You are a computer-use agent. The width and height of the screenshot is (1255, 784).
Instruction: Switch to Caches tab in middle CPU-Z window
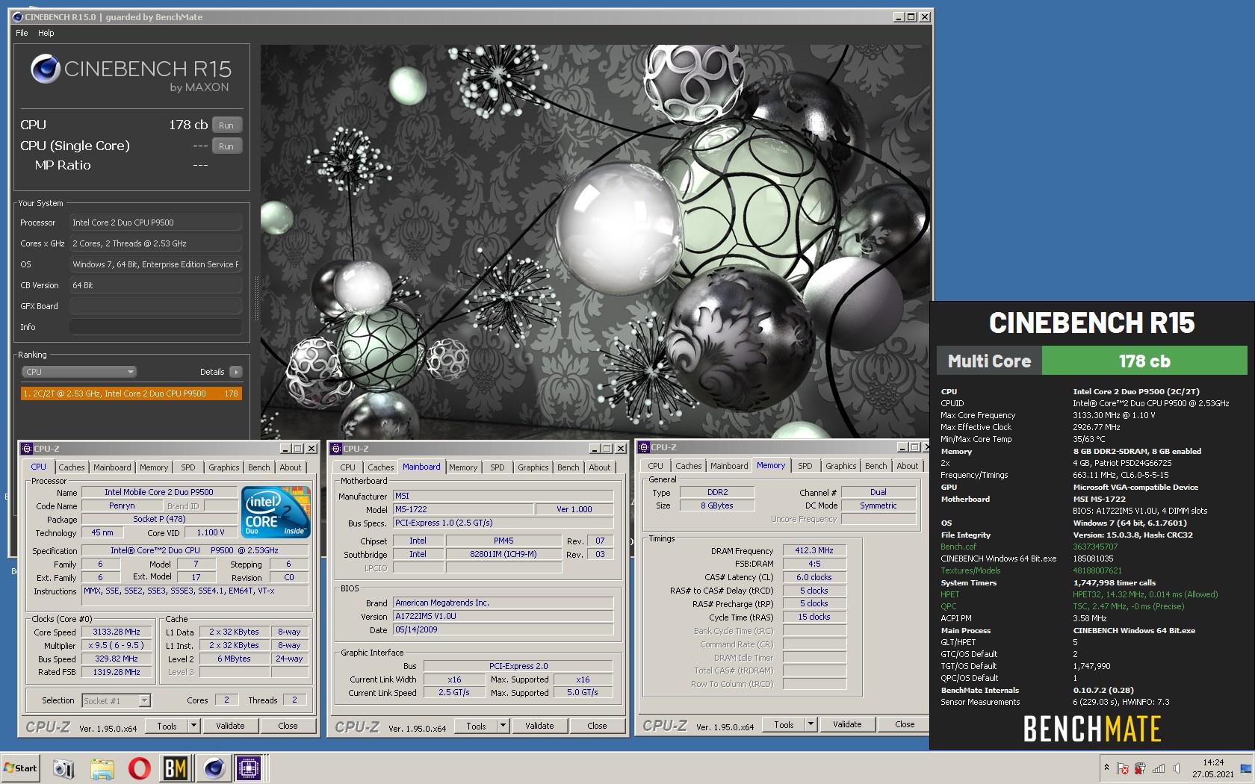pyautogui.click(x=381, y=467)
